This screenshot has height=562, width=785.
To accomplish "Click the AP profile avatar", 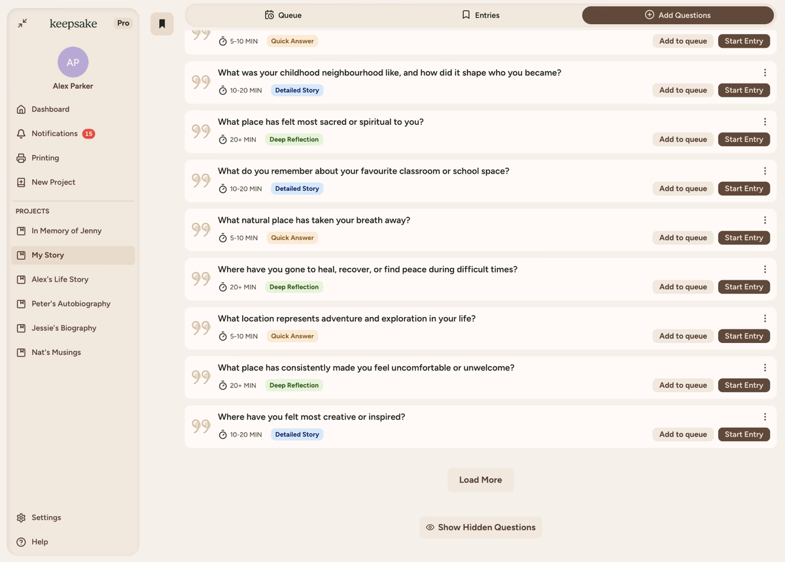I will click(73, 63).
